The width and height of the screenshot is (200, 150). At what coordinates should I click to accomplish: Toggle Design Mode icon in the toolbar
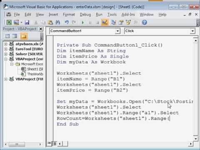(x=105, y=22)
